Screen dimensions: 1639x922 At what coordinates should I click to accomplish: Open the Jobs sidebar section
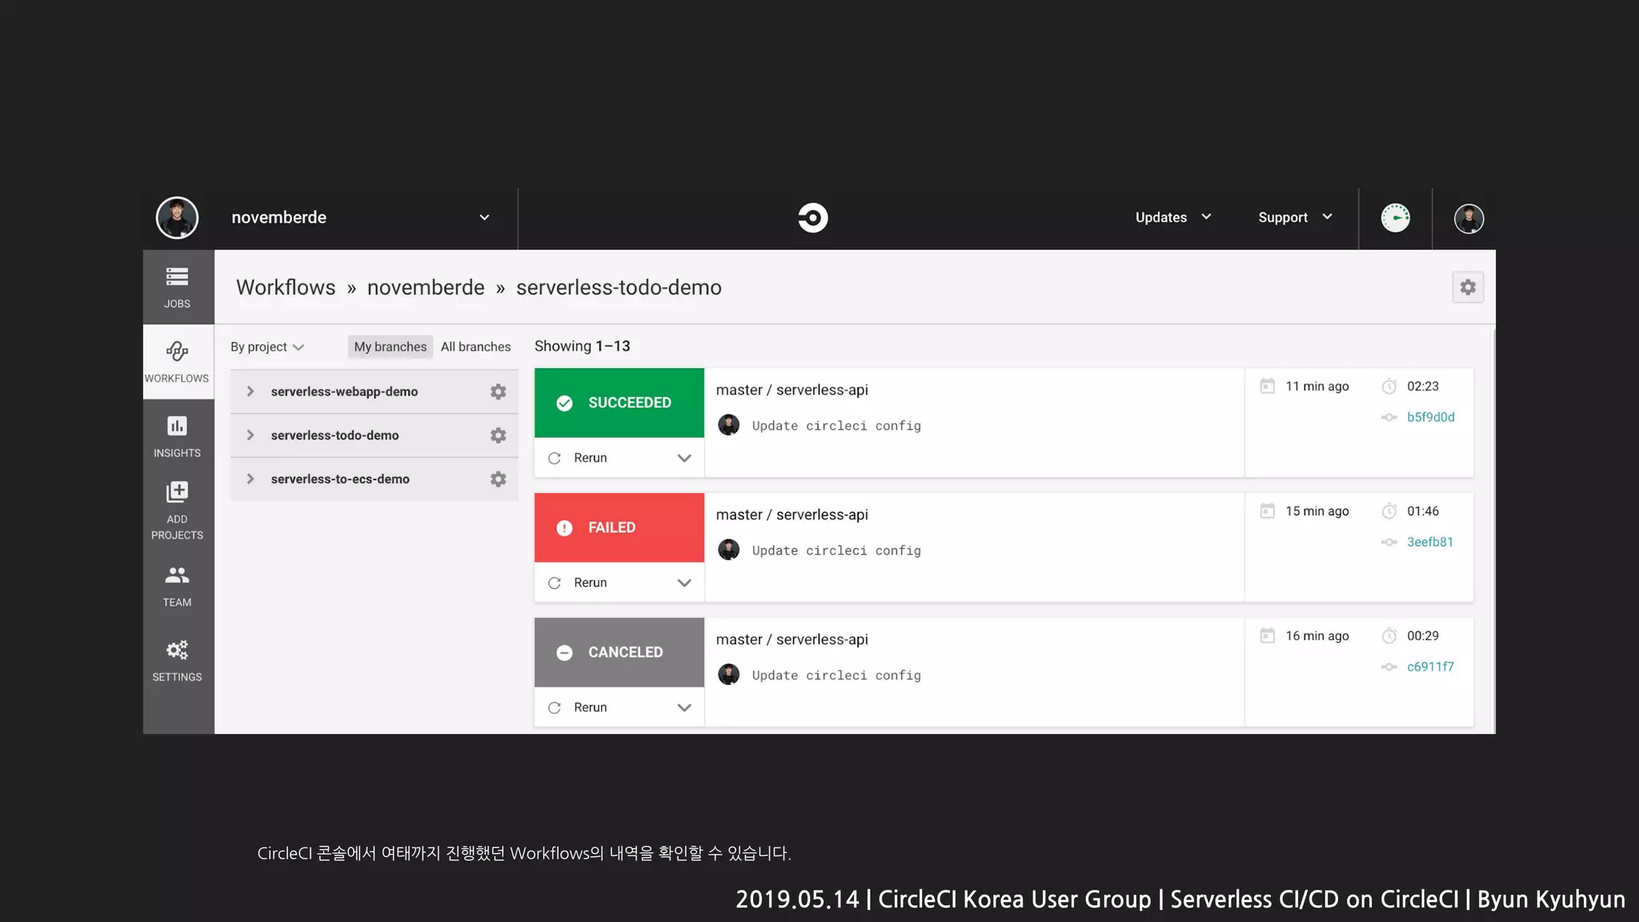[x=177, y=287]
